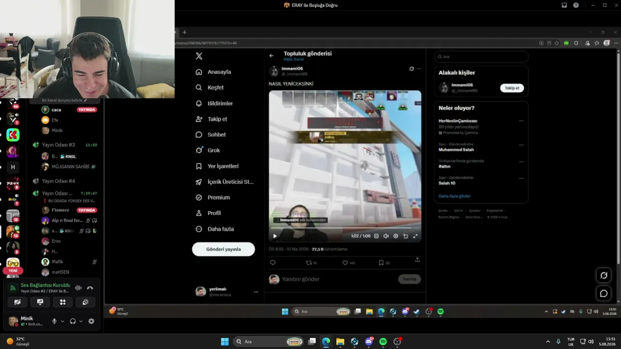Open floating messages chat button

(604, 293)
